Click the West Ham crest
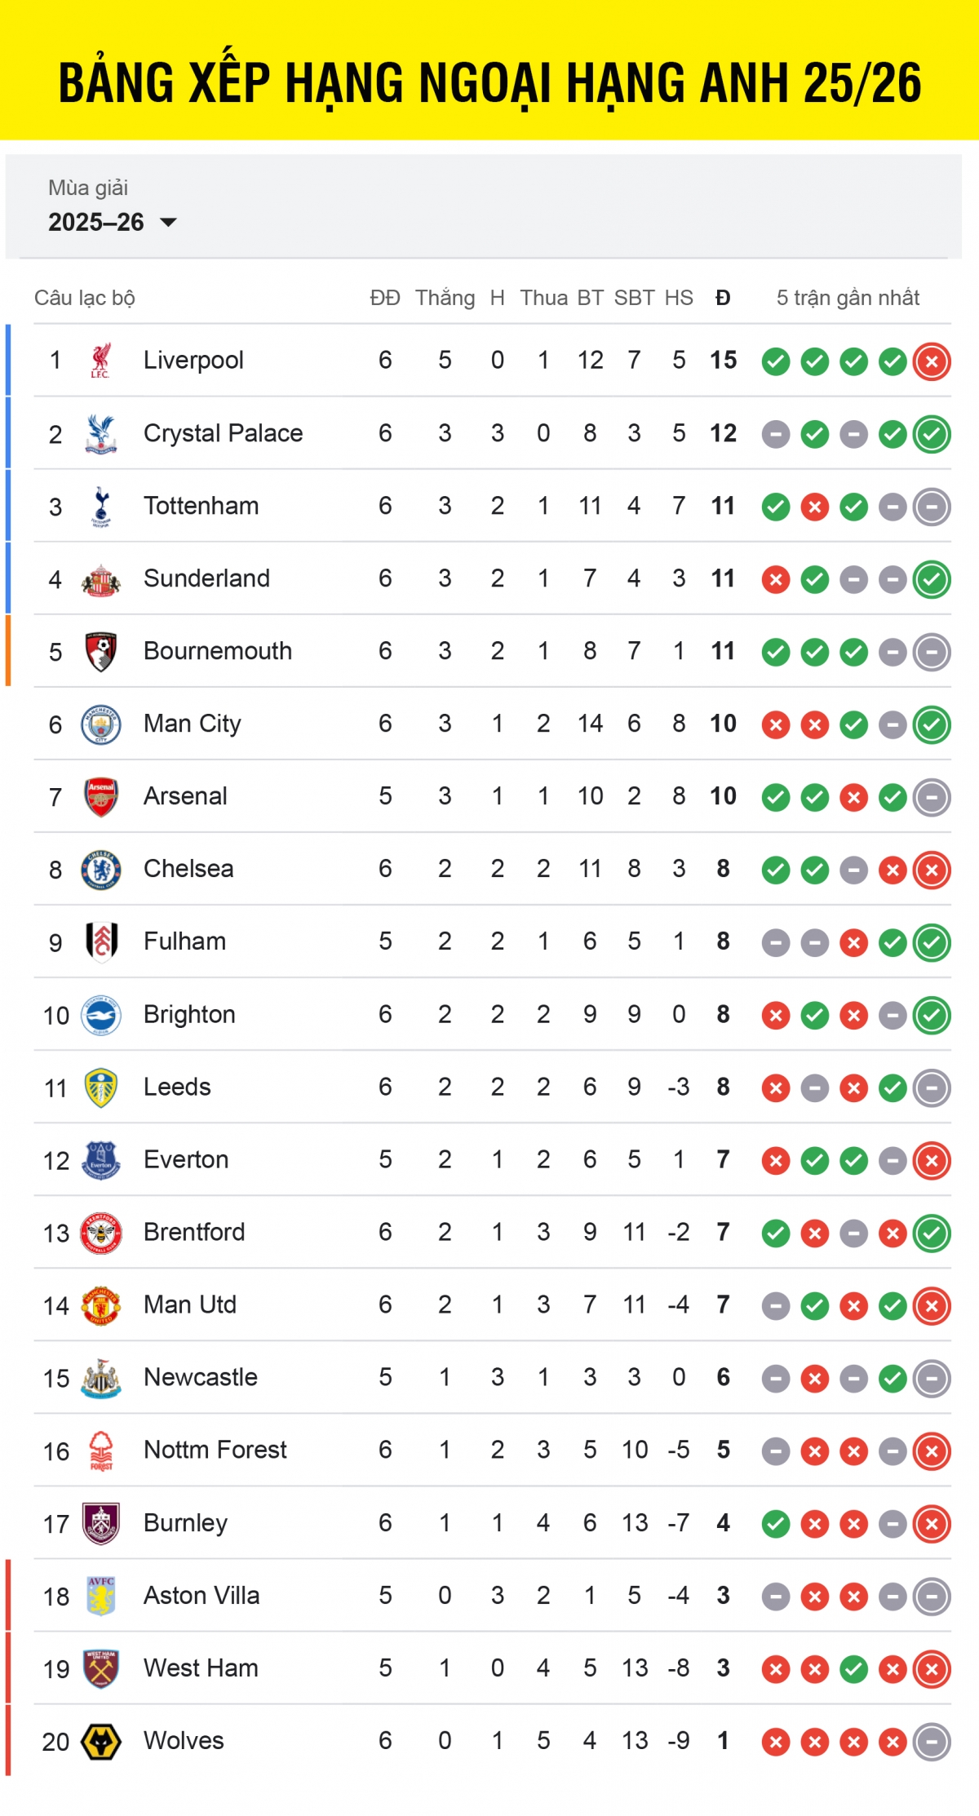 point(101,1668)
